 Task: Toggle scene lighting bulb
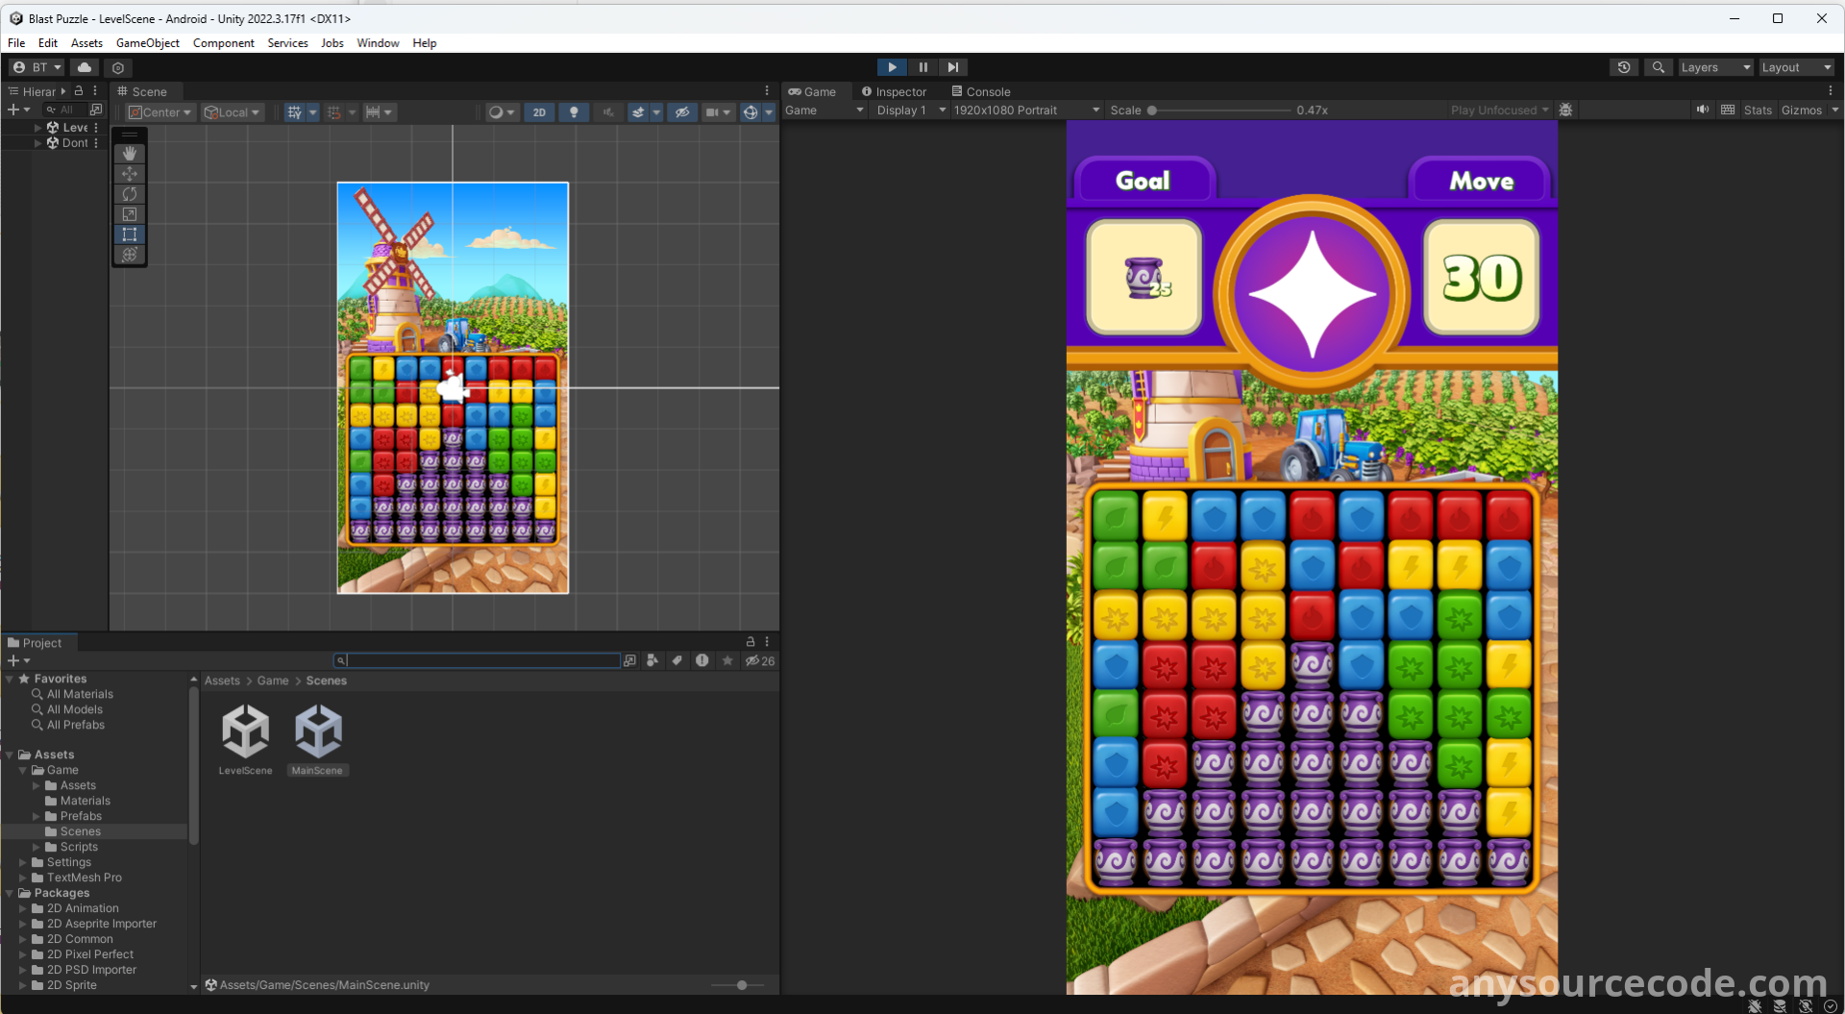point(574,112)
